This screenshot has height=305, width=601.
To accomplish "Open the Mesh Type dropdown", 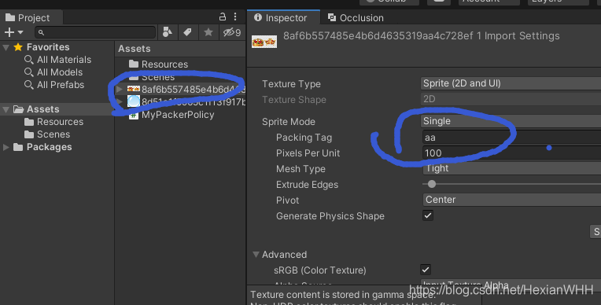I will pos(511,168).
